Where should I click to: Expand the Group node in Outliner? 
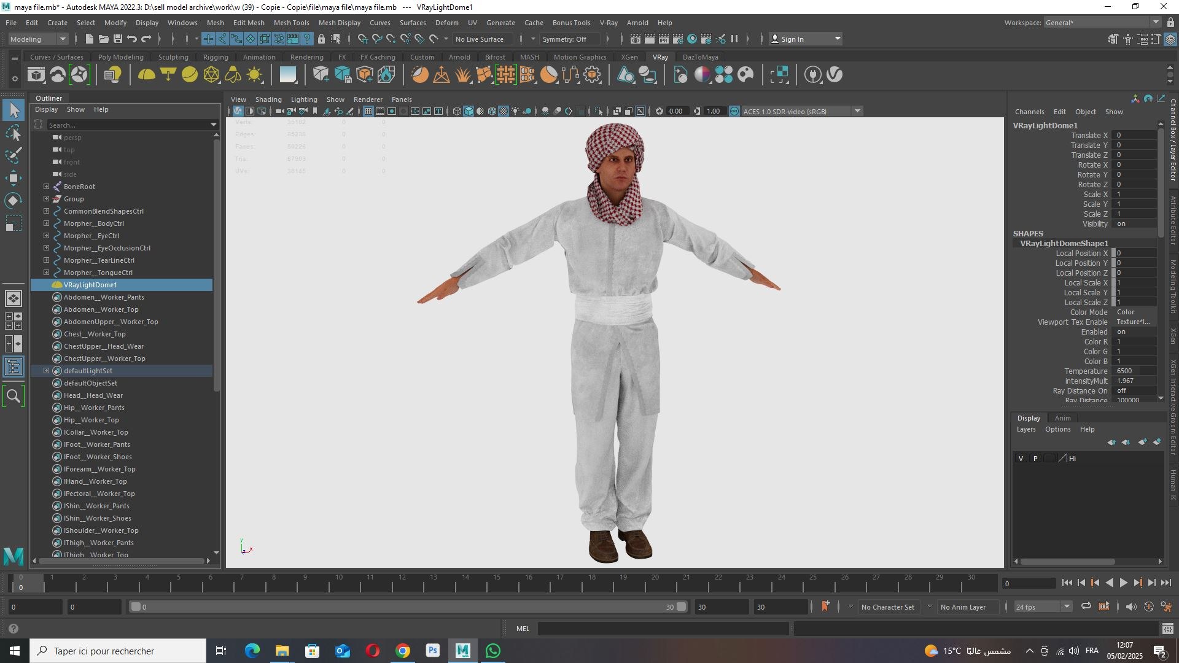46,199
